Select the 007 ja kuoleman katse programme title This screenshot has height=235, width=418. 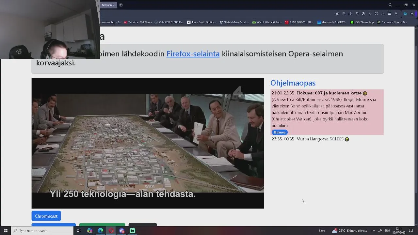pyautogui.click(x=329, y=93)
